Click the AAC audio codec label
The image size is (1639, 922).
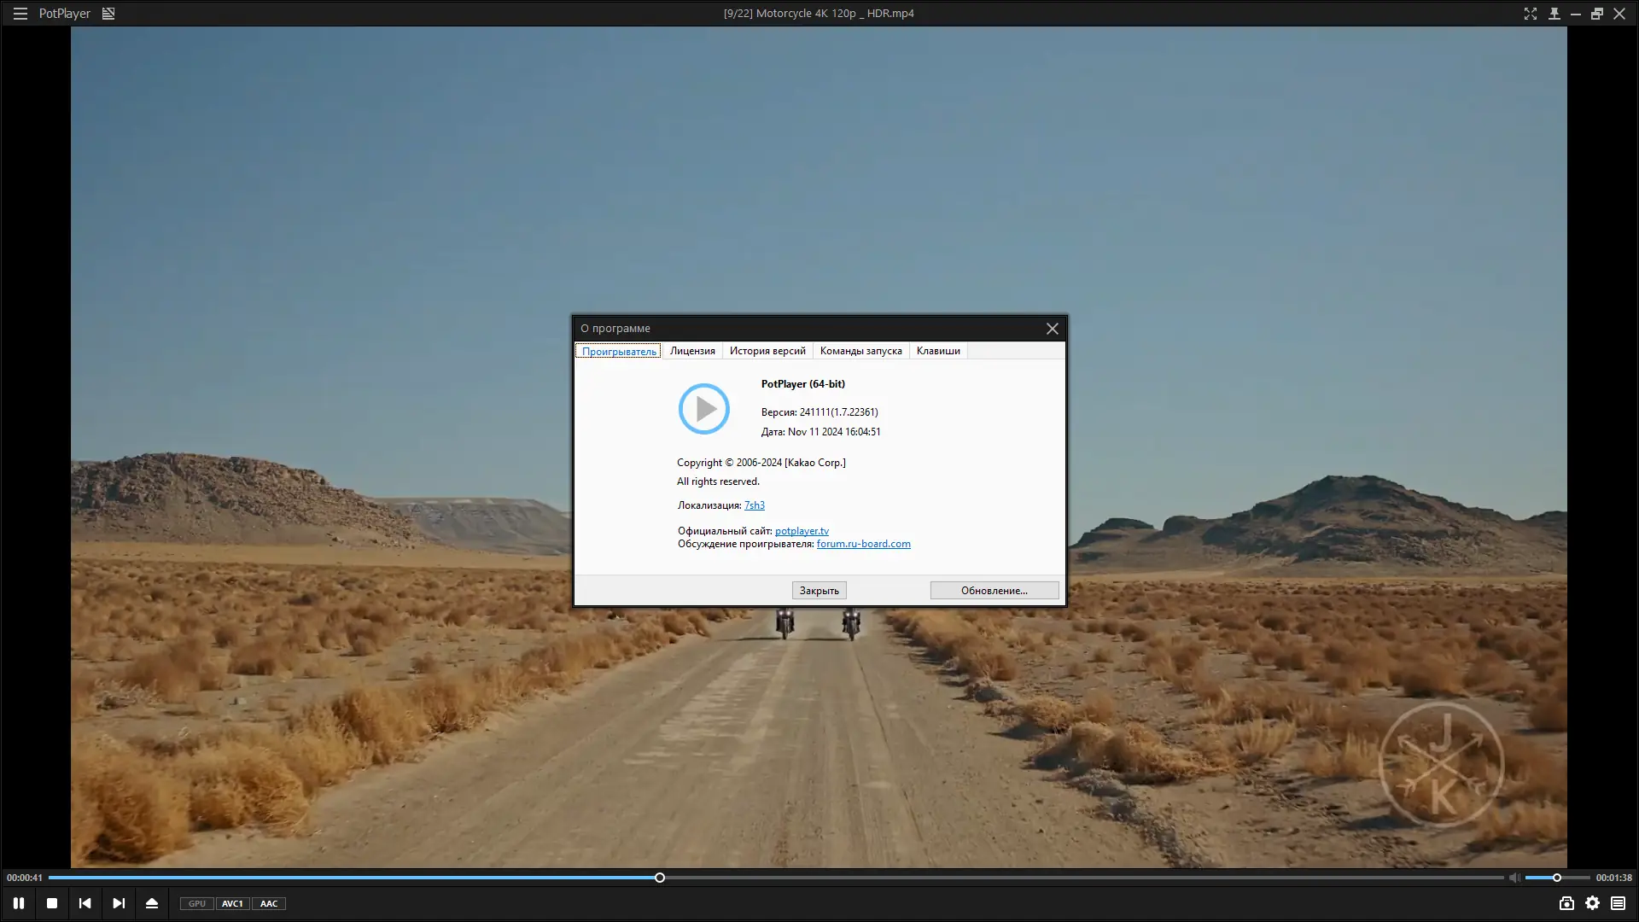[x=269, y=904]
